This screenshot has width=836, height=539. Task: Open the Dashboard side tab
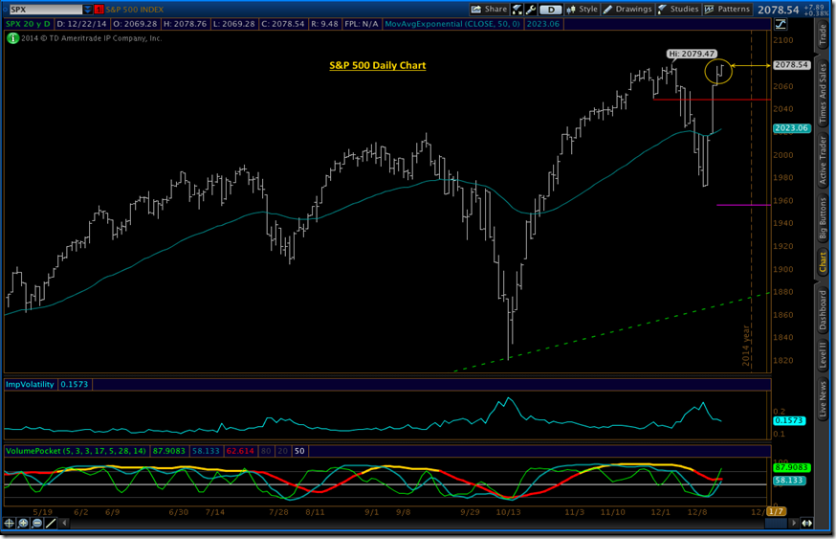click(x=823, y=310)
